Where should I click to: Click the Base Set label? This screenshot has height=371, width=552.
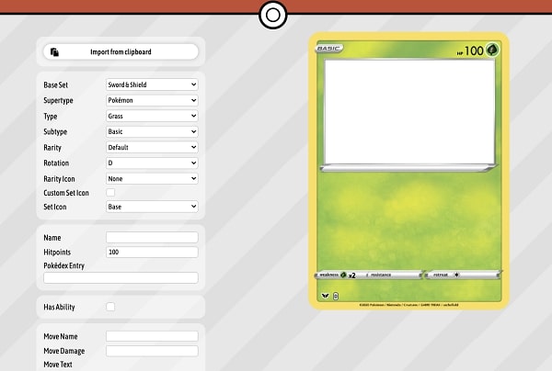(x=55, y=85)
